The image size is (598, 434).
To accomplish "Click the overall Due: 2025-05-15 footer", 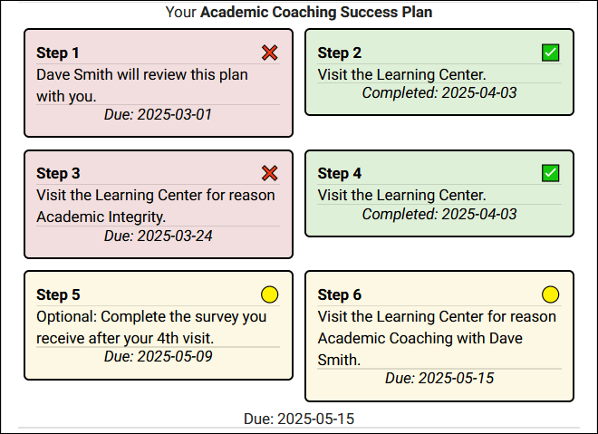I will [x=299, y=419].
